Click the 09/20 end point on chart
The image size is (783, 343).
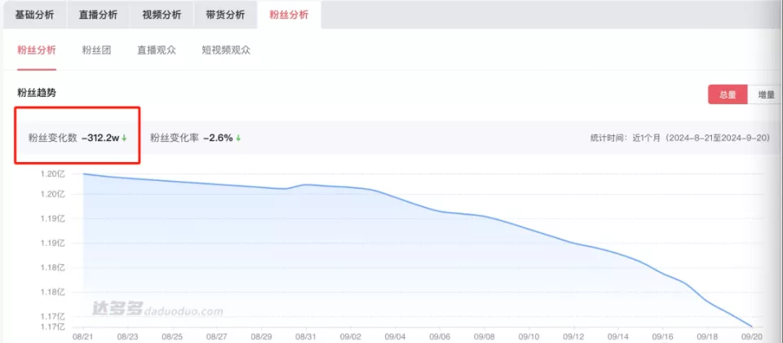point(752,327)
